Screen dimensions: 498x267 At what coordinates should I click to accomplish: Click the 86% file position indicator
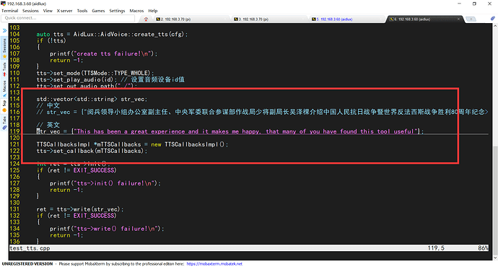pos(483,248)
